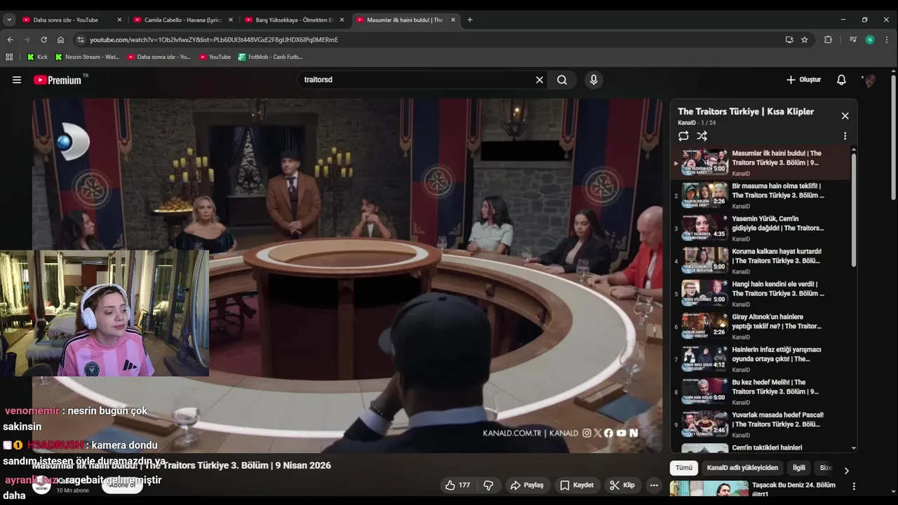Open options for 'Taşacak Bu Deniz 24. Bölüm'
The image size is (898, 505).
tap(854, 486)
